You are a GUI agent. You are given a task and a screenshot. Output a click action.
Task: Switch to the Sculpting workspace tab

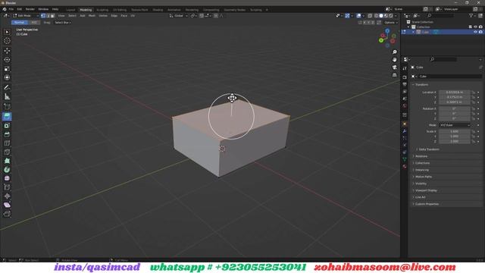pos(102,10)
